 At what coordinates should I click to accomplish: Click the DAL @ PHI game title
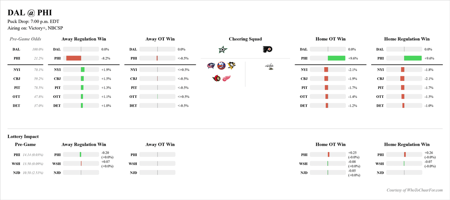(30, 12)
